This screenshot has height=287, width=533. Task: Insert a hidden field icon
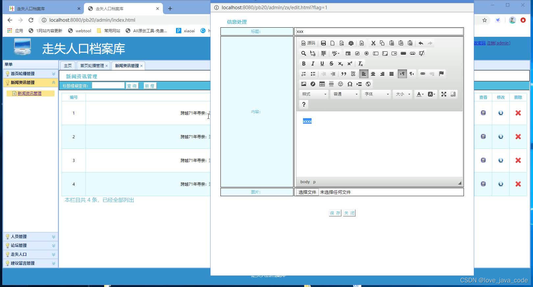(422, 53)
